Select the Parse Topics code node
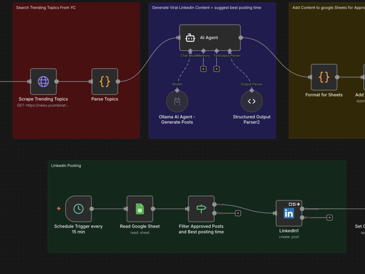 105,81
